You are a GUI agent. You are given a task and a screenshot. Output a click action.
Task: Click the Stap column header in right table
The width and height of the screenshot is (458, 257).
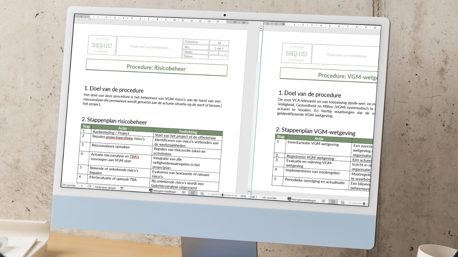click(281, 137)
